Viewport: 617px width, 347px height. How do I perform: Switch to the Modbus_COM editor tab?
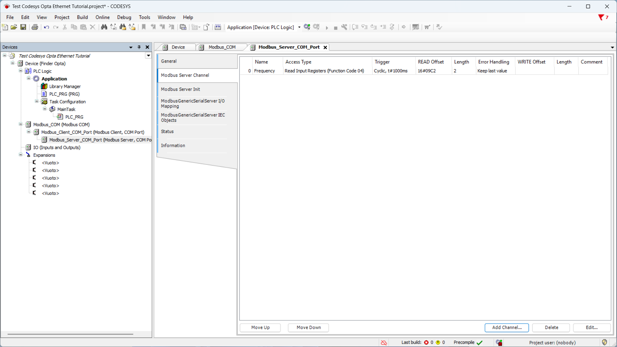(222, 47)
